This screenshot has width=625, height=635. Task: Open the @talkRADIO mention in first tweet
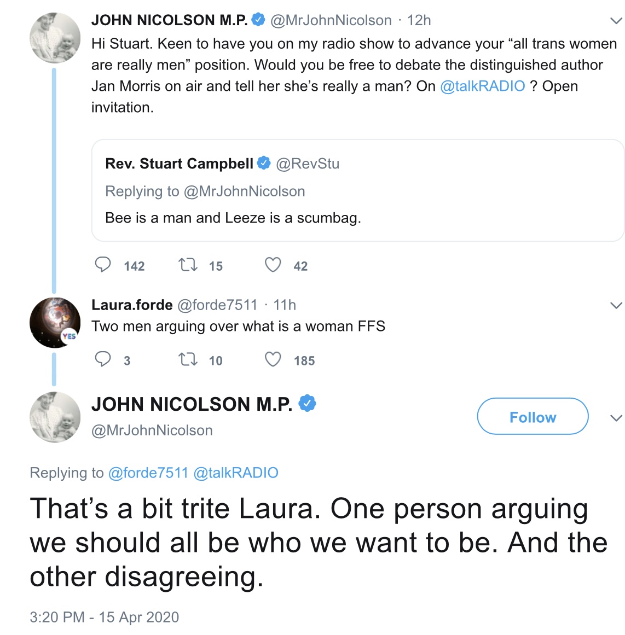coord(482,86)
